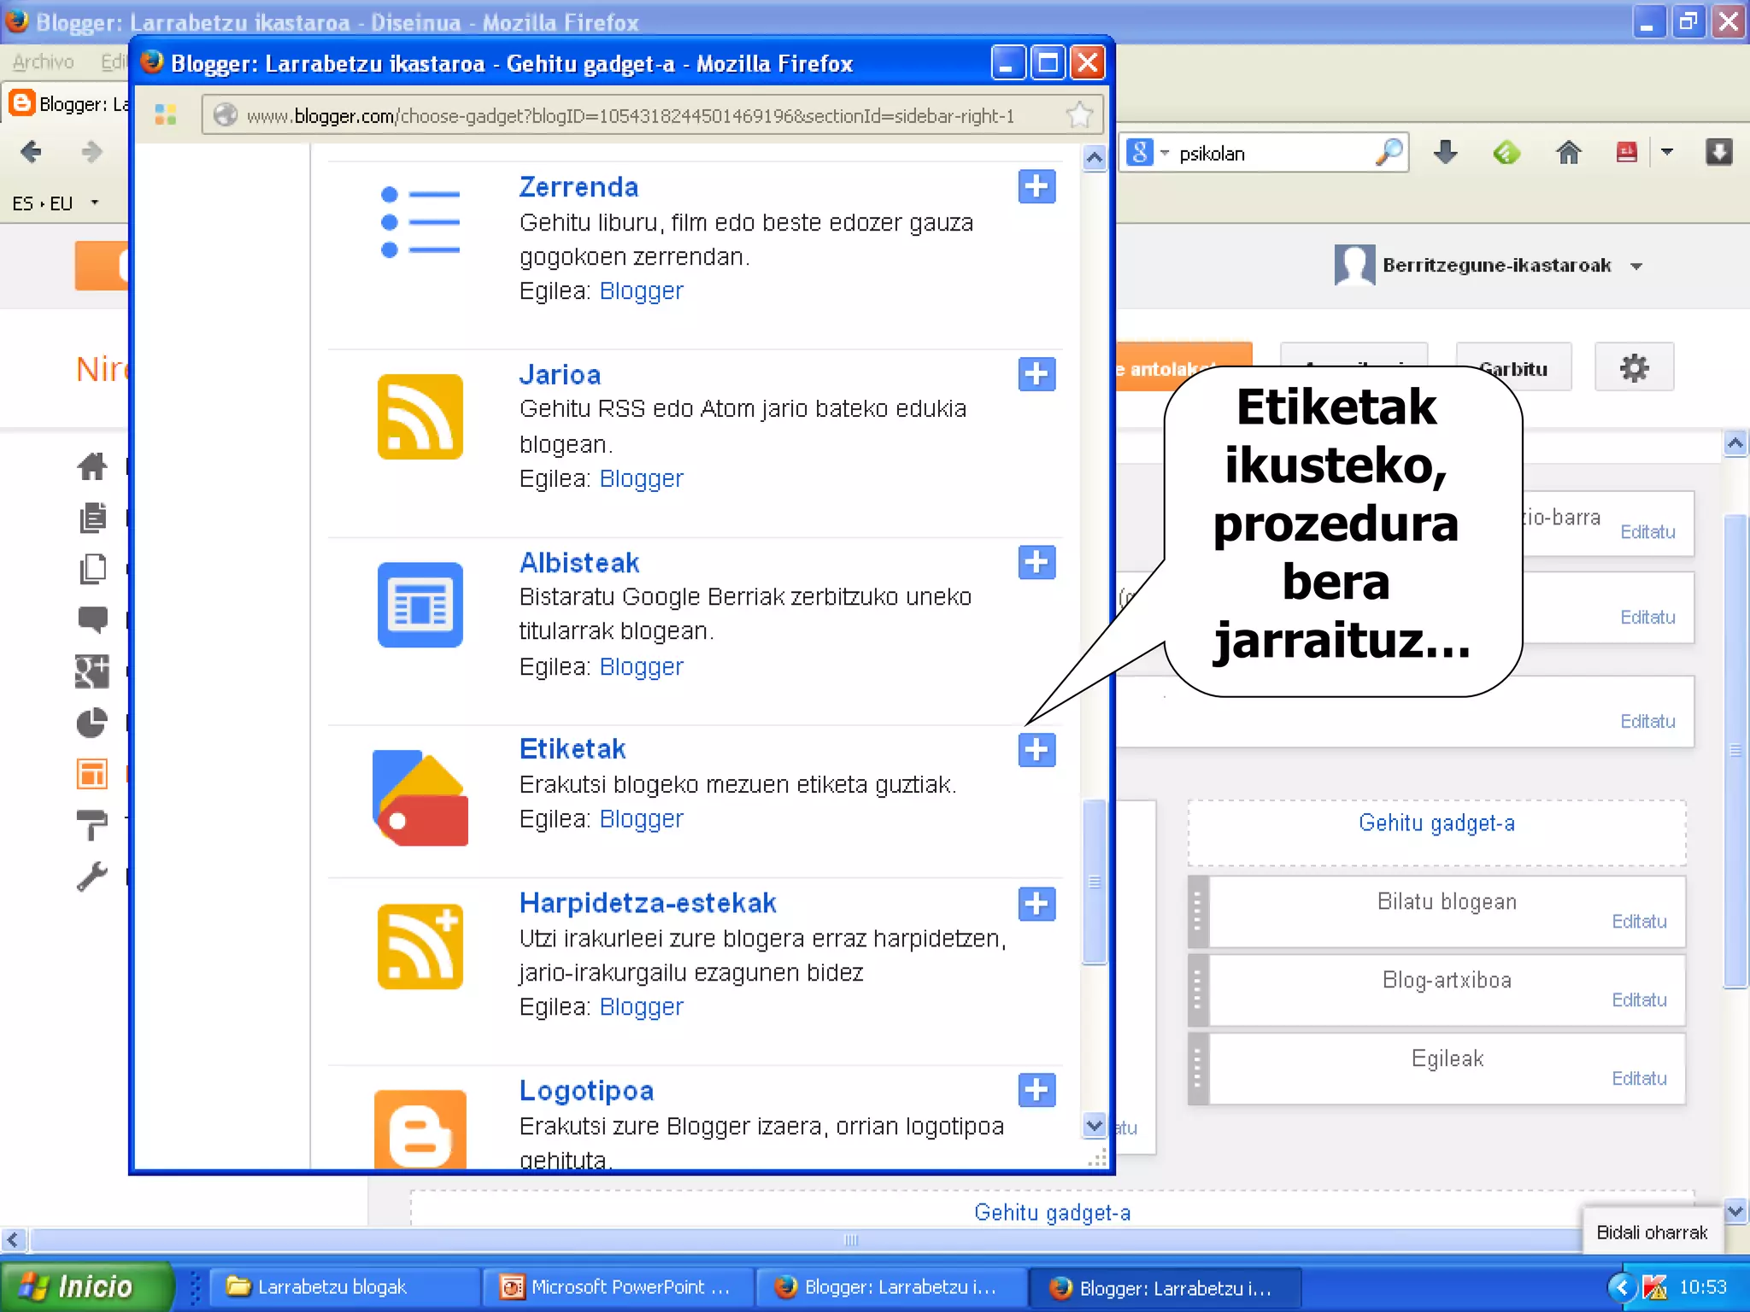Go back with the Firefox back arrow
The image size is (1750, 1312).
(31, 153)
